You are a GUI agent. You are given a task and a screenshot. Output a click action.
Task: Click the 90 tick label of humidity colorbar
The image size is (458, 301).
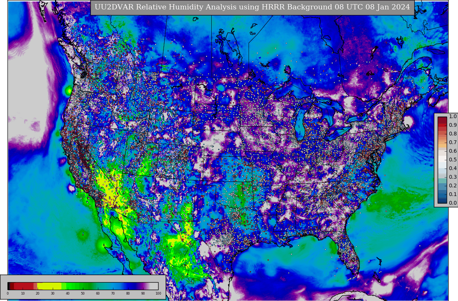[x=143, y=293]
